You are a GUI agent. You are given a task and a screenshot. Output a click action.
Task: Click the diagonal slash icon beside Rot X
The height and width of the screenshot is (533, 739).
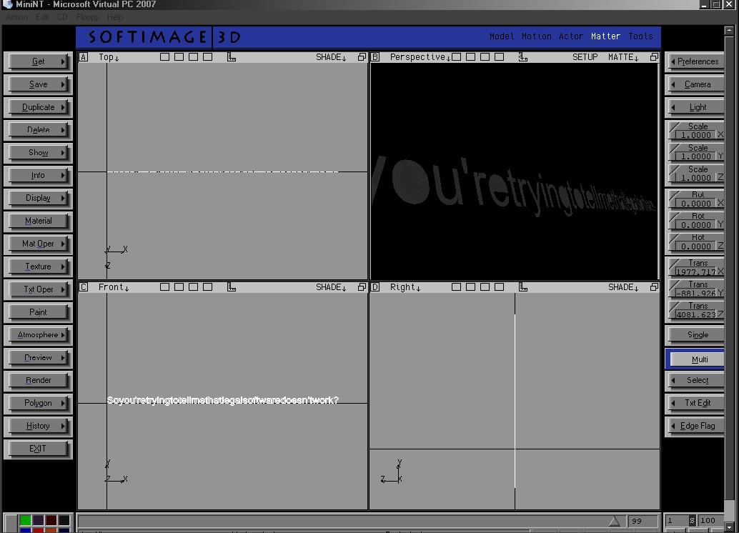[675, 195]
